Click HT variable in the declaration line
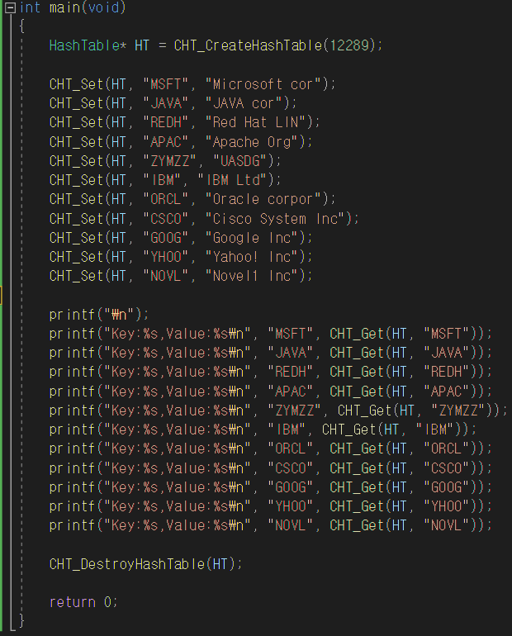 click(x=142, y=45)
